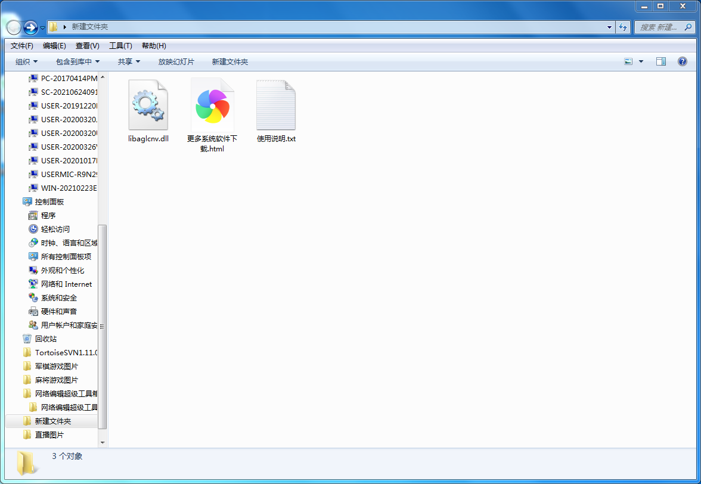Open the 工具(T) menu

pos(120,45)
